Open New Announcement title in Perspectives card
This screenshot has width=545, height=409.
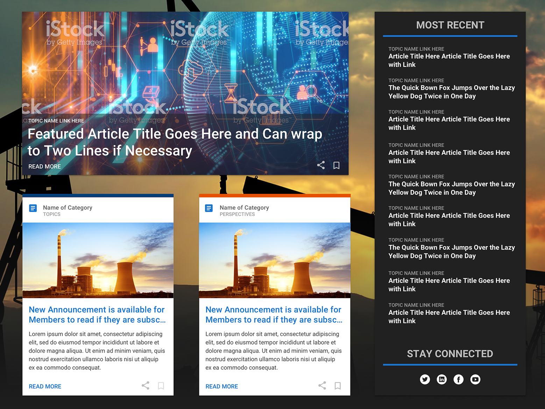pyautogui.click(x=274, y=315)
